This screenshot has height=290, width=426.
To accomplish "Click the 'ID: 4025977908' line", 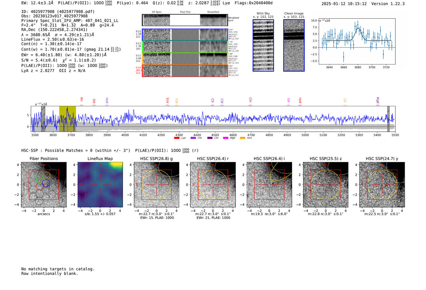I will tap(58, 12).
